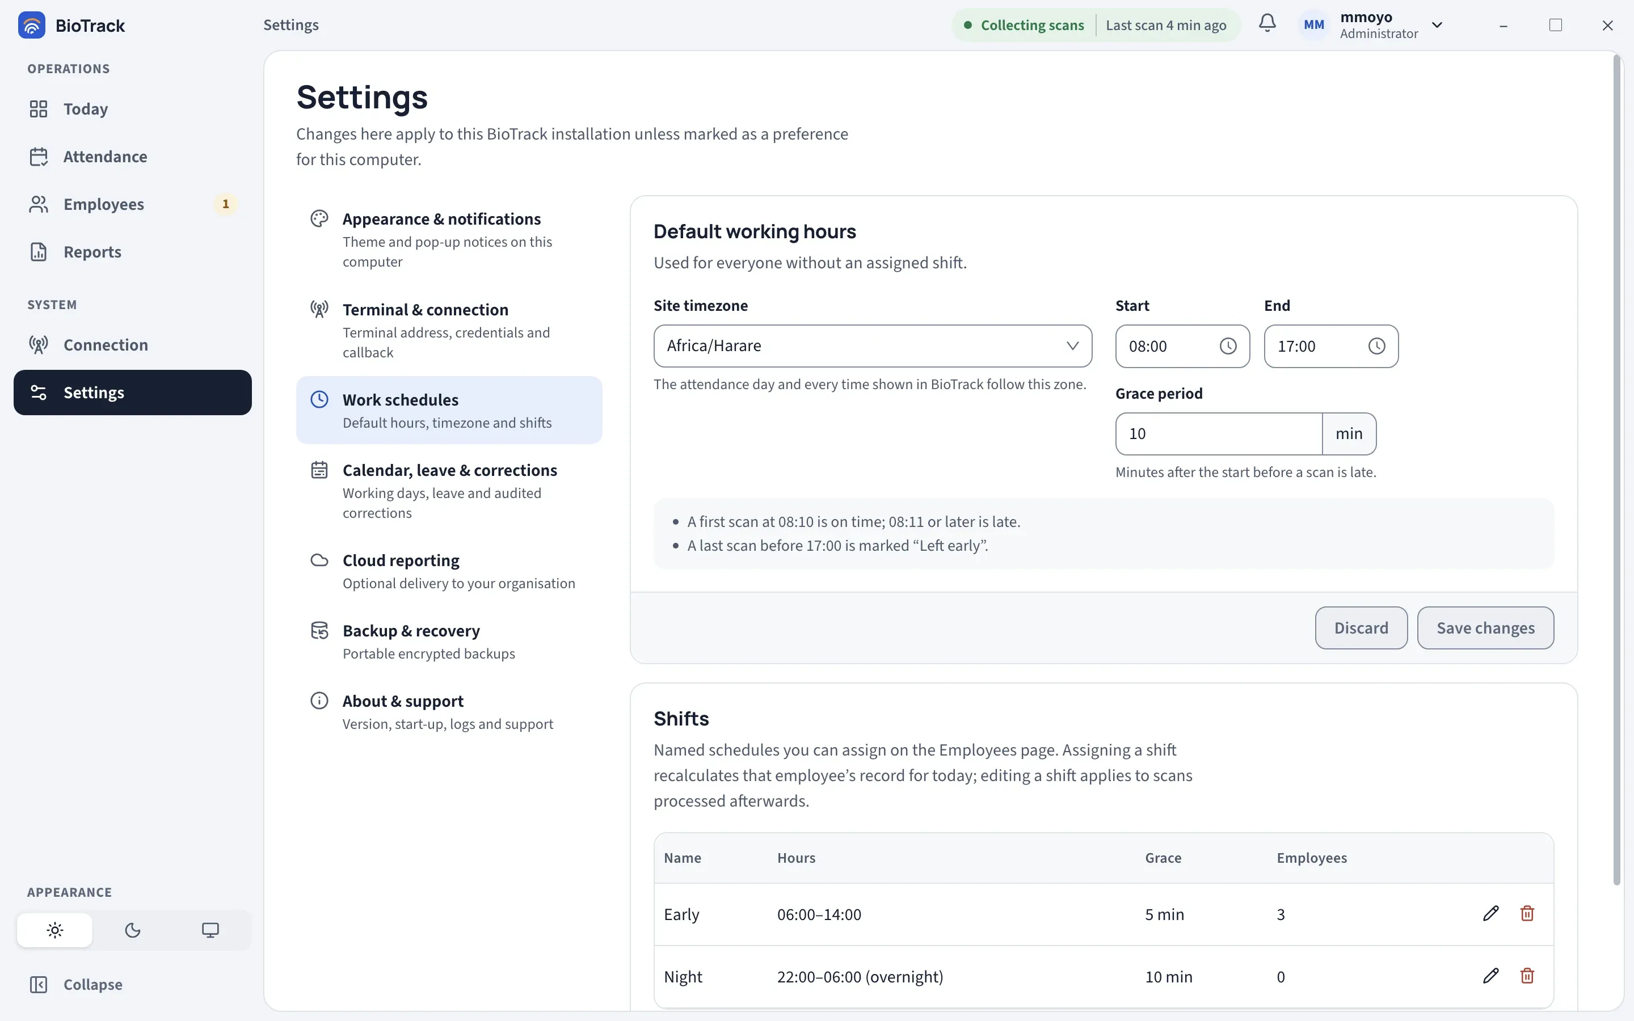Go to Attendance in sidebar

pos(132,157)
